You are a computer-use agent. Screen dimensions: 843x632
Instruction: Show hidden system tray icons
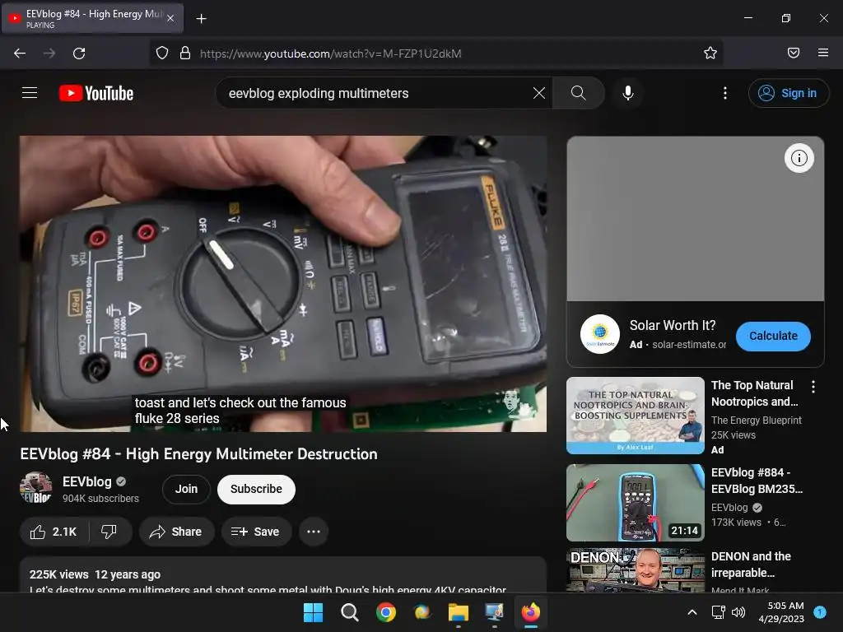[692, 612]
